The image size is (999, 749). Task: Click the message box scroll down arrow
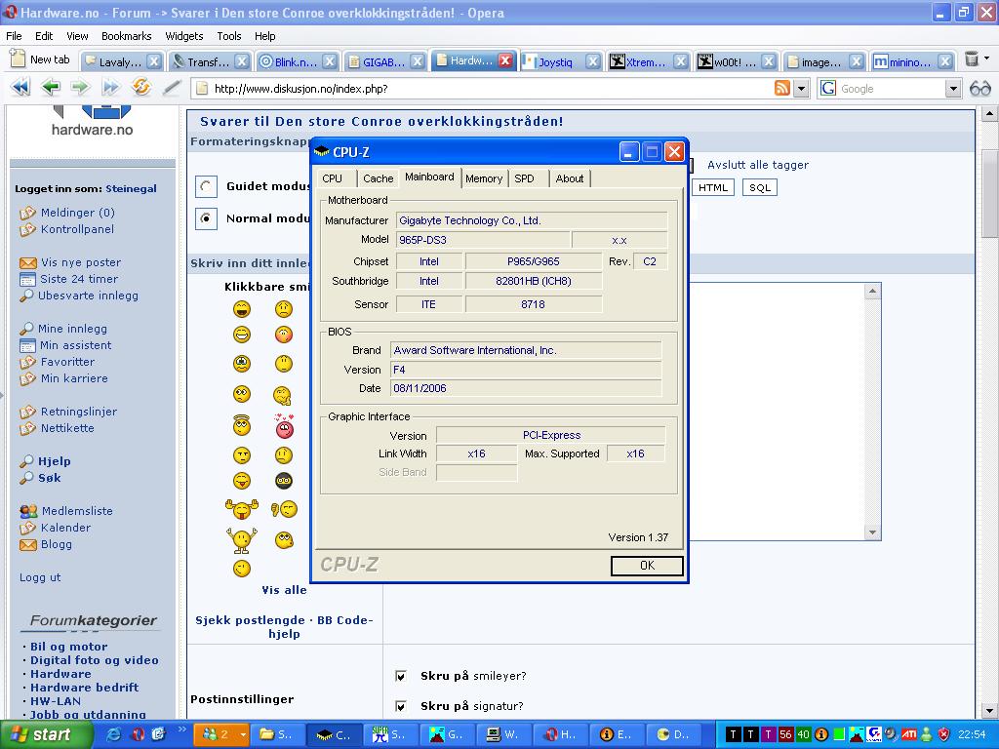pyautogui.click(x=872, y=532)
